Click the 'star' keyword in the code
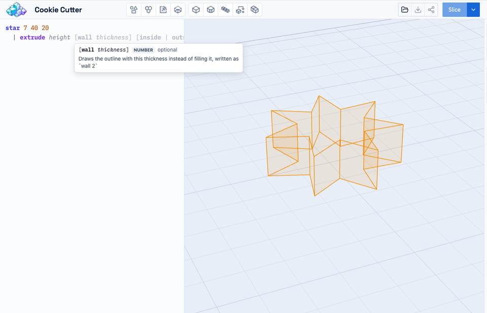The height and width of the screenshot is (313, 487). click(13, 28)
